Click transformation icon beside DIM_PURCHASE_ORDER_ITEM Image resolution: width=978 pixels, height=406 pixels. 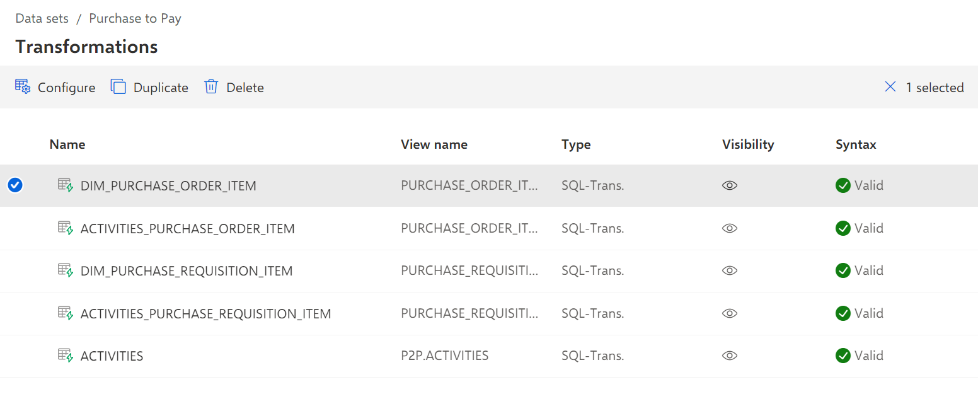tap(66, 185)
